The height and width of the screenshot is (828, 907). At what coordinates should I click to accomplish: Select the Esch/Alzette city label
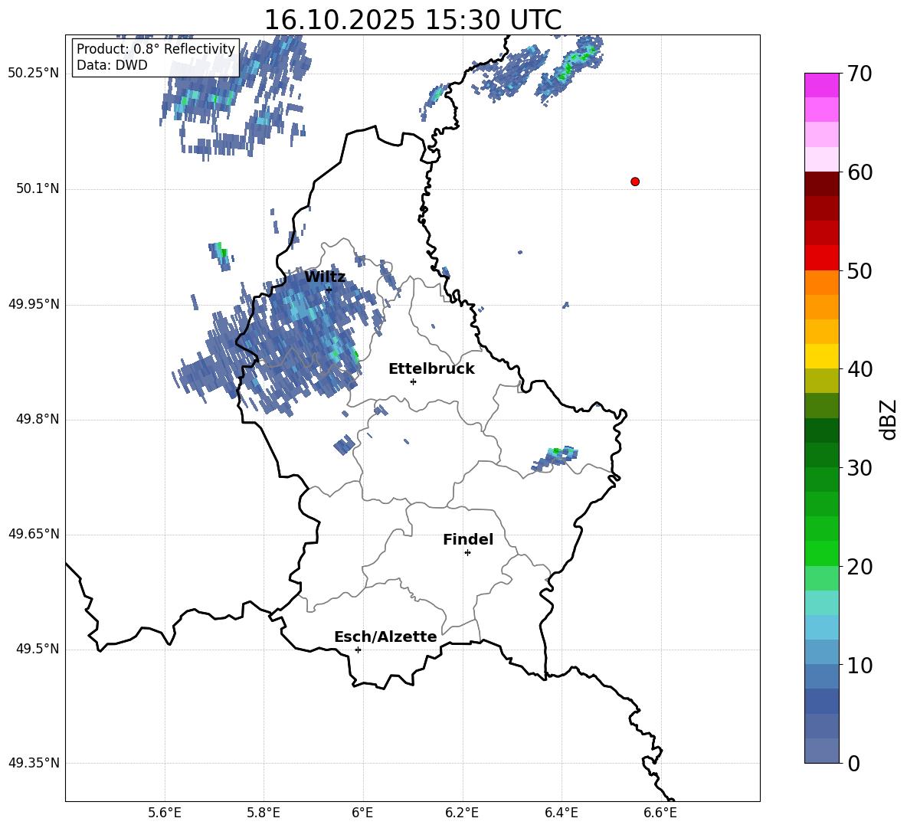(x=385, y=637)
